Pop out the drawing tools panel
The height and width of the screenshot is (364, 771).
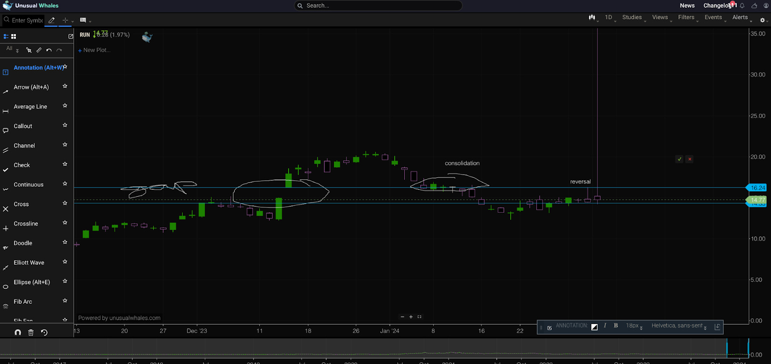click(71, 36)
